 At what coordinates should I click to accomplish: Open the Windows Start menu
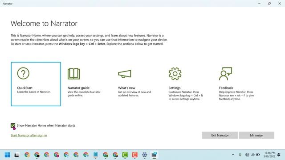(7, 155)
